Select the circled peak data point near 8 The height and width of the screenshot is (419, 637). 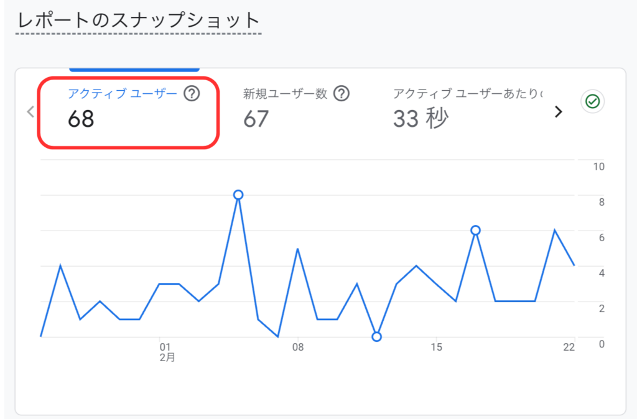tap(238, 195)
